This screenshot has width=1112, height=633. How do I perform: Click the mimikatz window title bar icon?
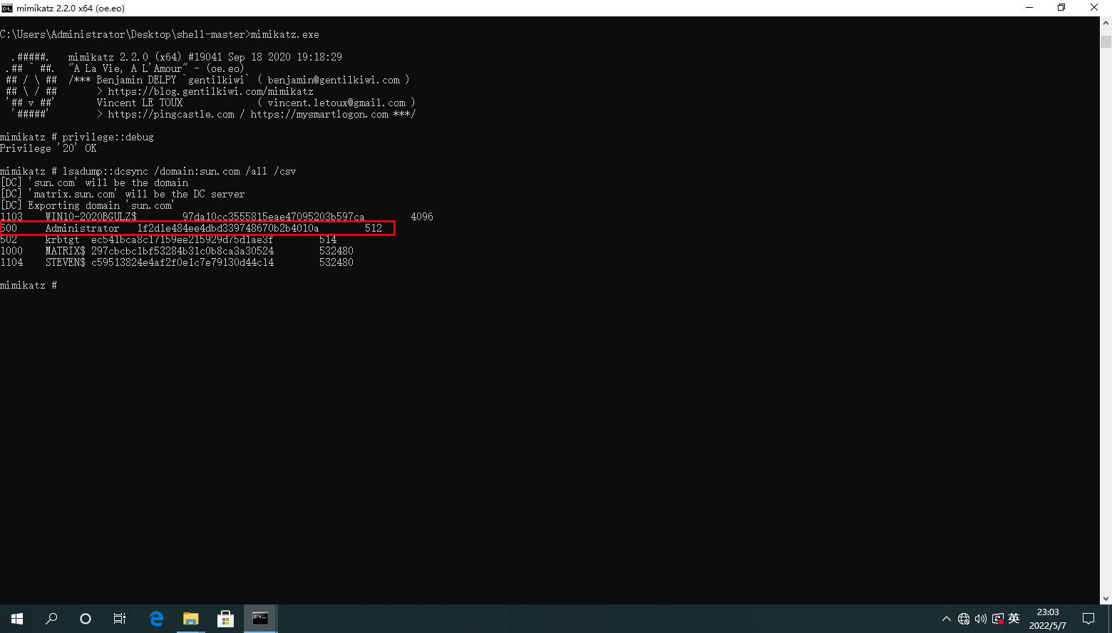(7, 8)
